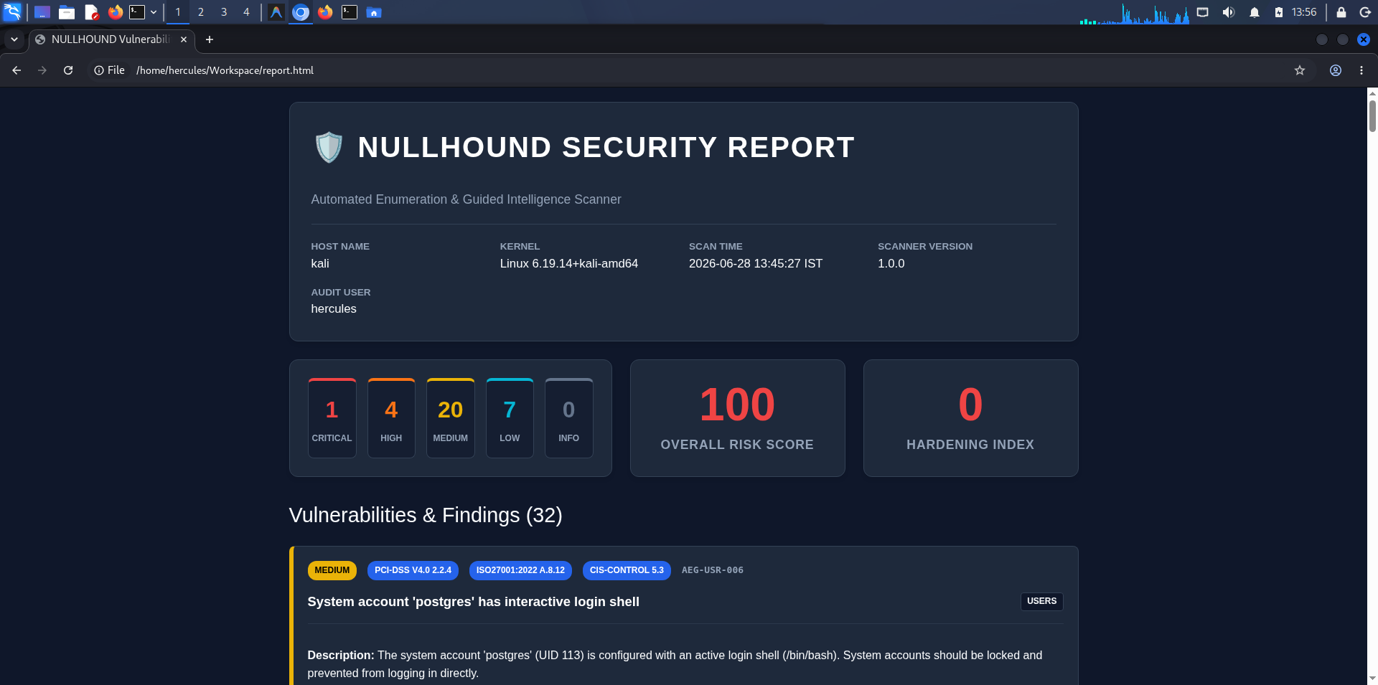Click the MEDIUM findings count card
The image size is (1378, 685).
[451, 418]
